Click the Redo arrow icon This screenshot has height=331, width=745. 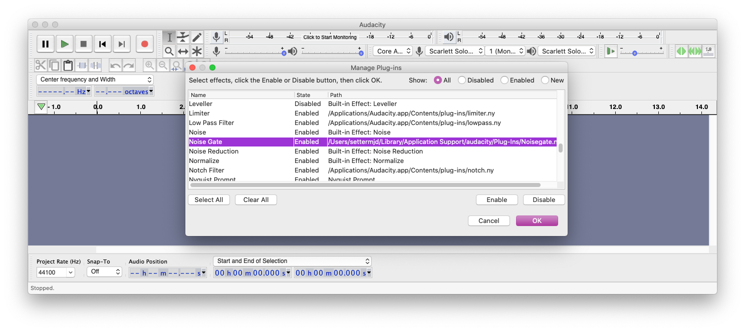(129, 65)
